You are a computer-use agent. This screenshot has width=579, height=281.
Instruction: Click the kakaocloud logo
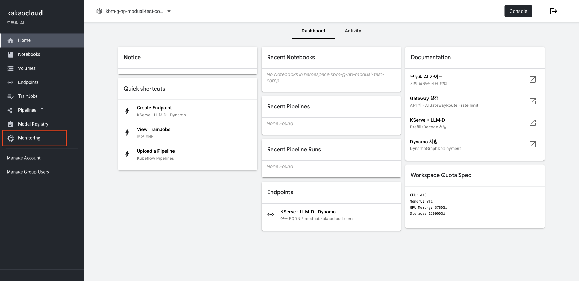[25, 13]
